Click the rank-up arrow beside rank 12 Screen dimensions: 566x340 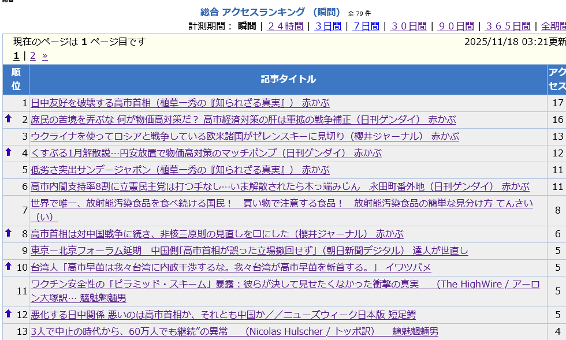click(8, 313)
